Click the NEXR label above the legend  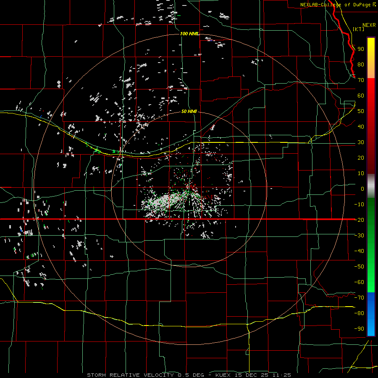[369, 25]
